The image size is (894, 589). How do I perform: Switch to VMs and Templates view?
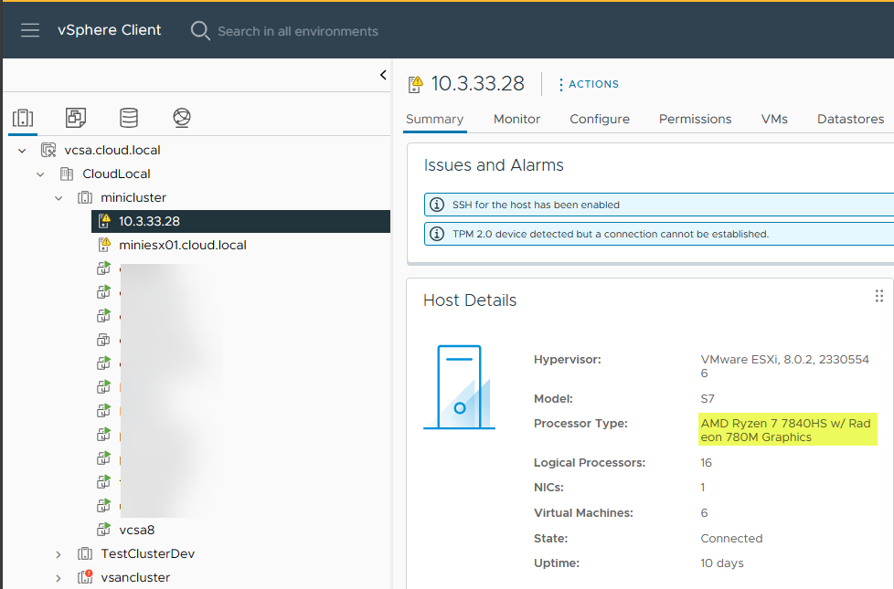pyautogui.click(x=76, y=118)
